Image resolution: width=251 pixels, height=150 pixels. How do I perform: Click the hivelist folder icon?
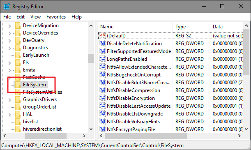(x=18, y=122)
